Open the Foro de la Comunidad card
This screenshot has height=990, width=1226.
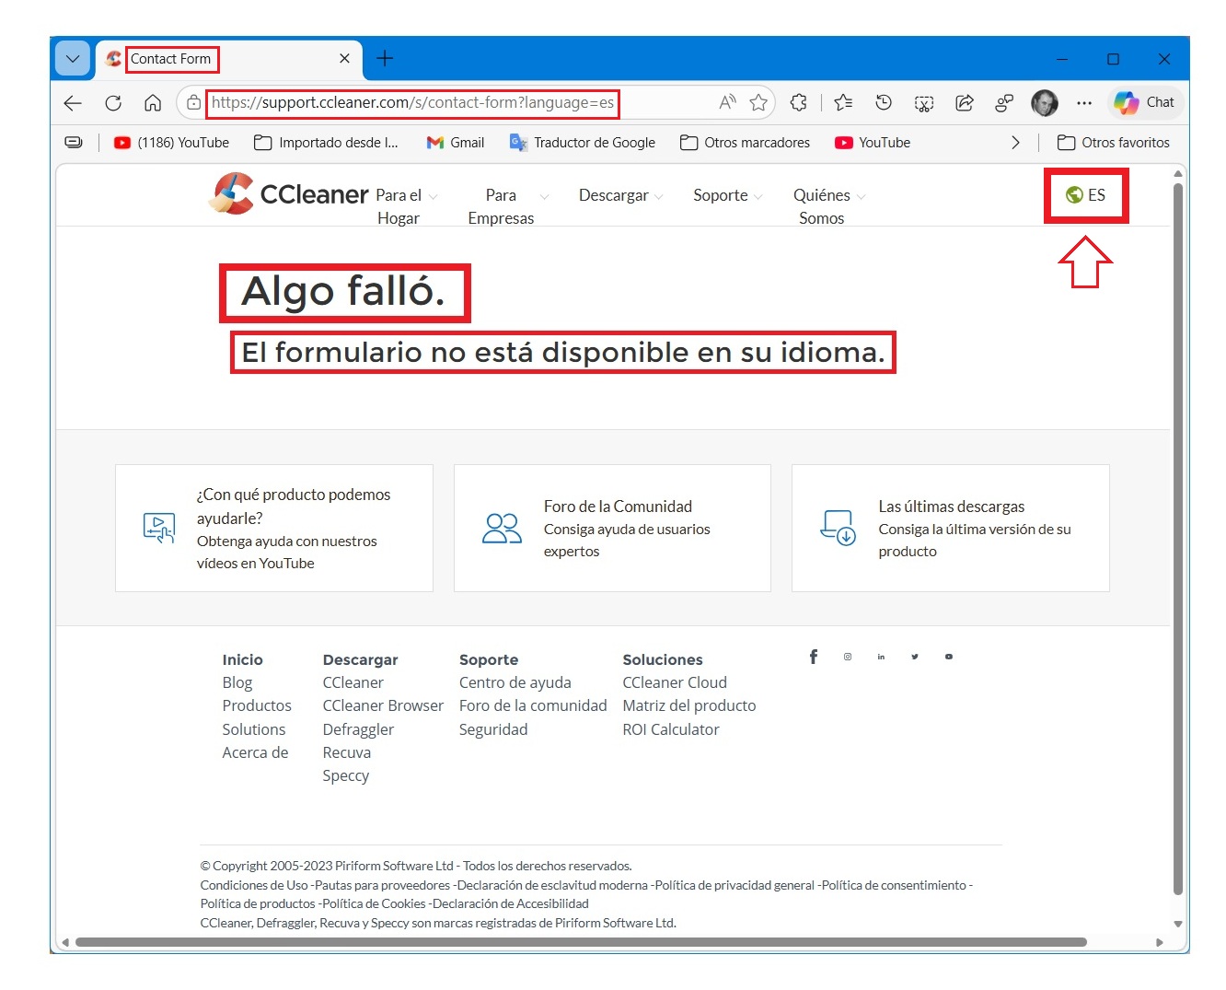(612, 528)
